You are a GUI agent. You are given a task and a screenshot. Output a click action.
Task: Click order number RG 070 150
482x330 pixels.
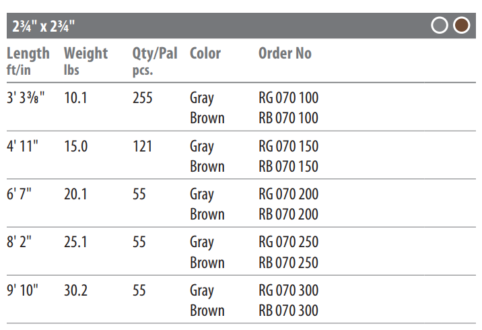(288, 146)
